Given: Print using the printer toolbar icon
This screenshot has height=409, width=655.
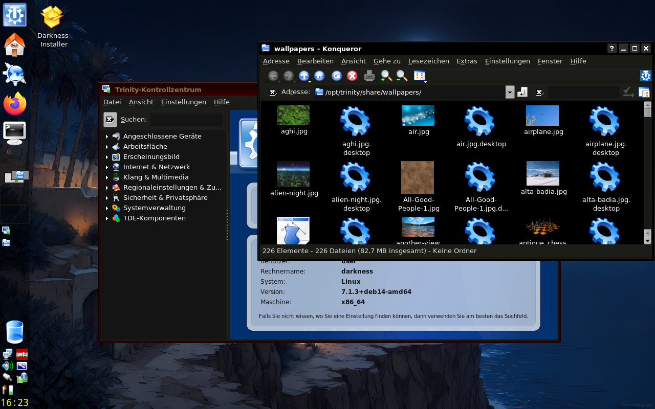Looking at the screenshot, I should pyautogui.click(x=369, y=76).
